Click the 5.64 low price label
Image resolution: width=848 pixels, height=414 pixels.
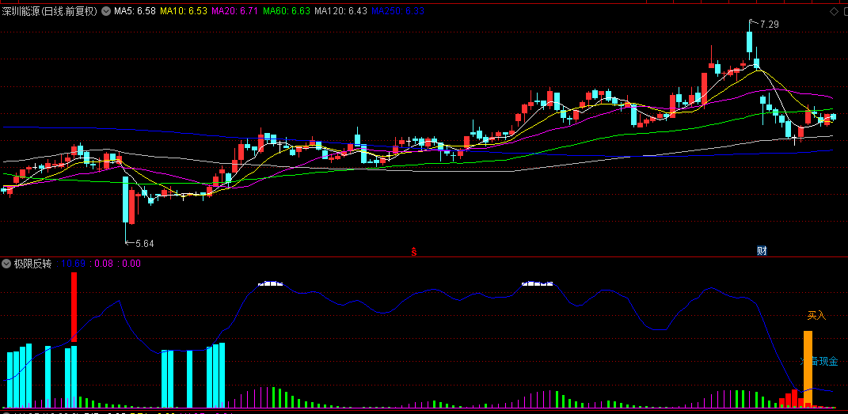(x=144, y=243)
